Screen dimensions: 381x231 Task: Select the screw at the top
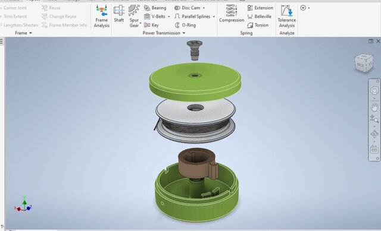(195, 50)
